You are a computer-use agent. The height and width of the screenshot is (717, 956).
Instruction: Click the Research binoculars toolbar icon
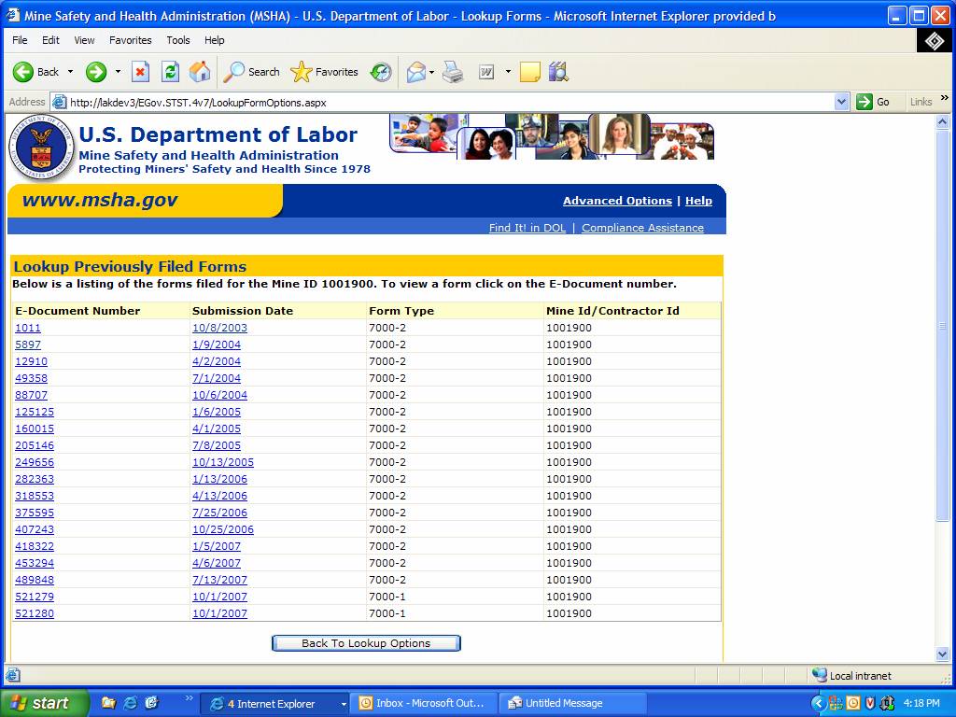pos(558,72)
